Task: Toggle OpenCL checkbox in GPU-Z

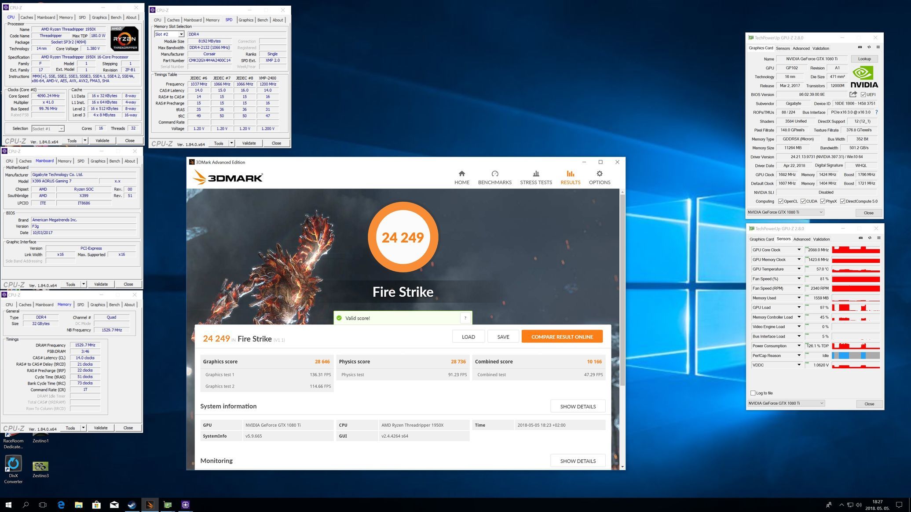Action: 780,201
